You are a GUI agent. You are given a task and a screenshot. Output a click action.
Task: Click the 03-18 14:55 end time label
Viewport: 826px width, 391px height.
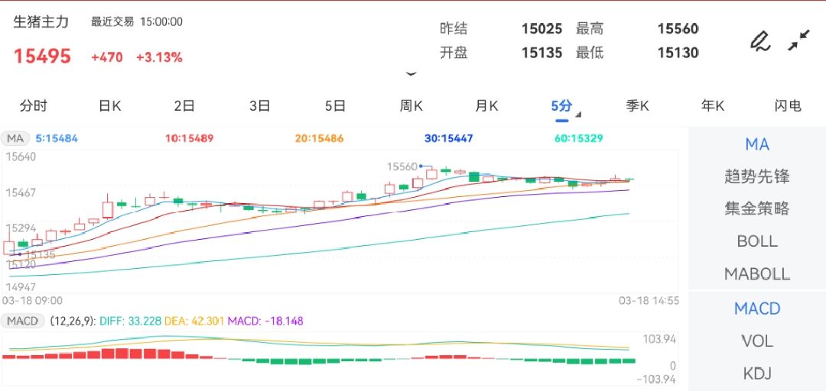(x=649, y=300)
